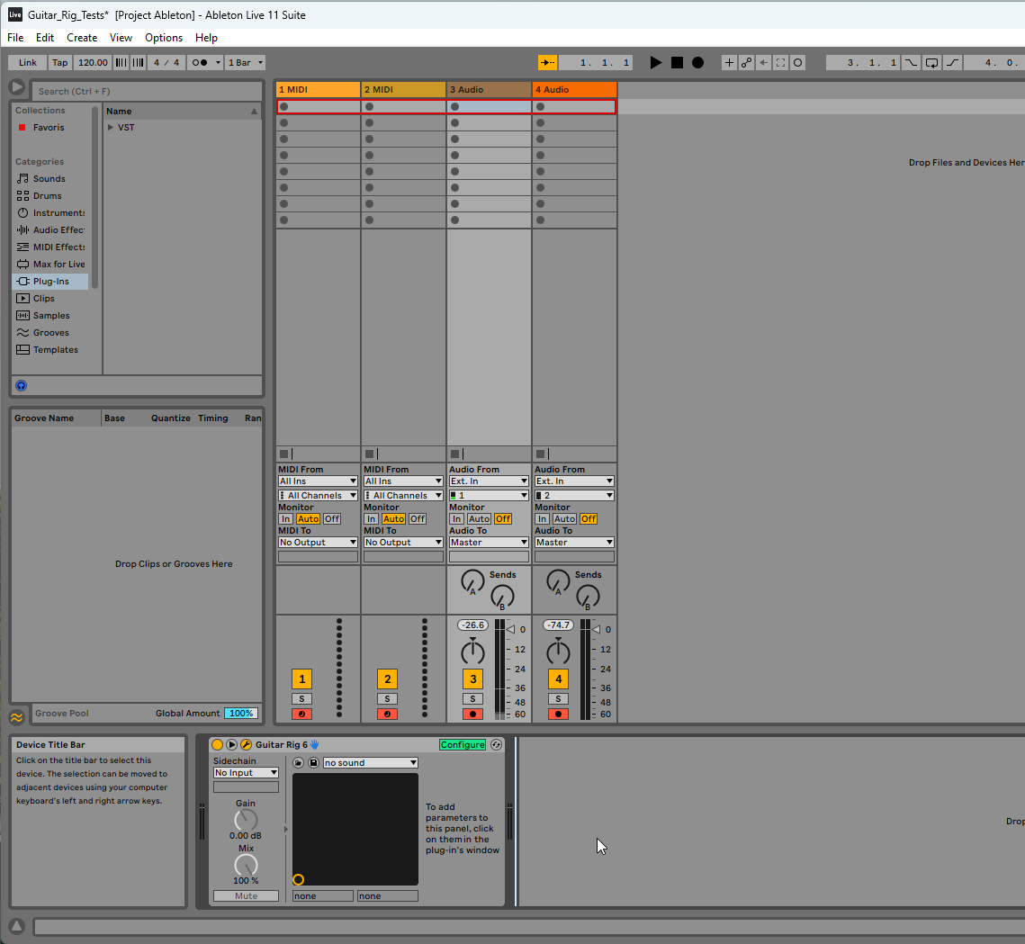
Task: Click the Punch-In switch icon
Action: coord(911,63)
